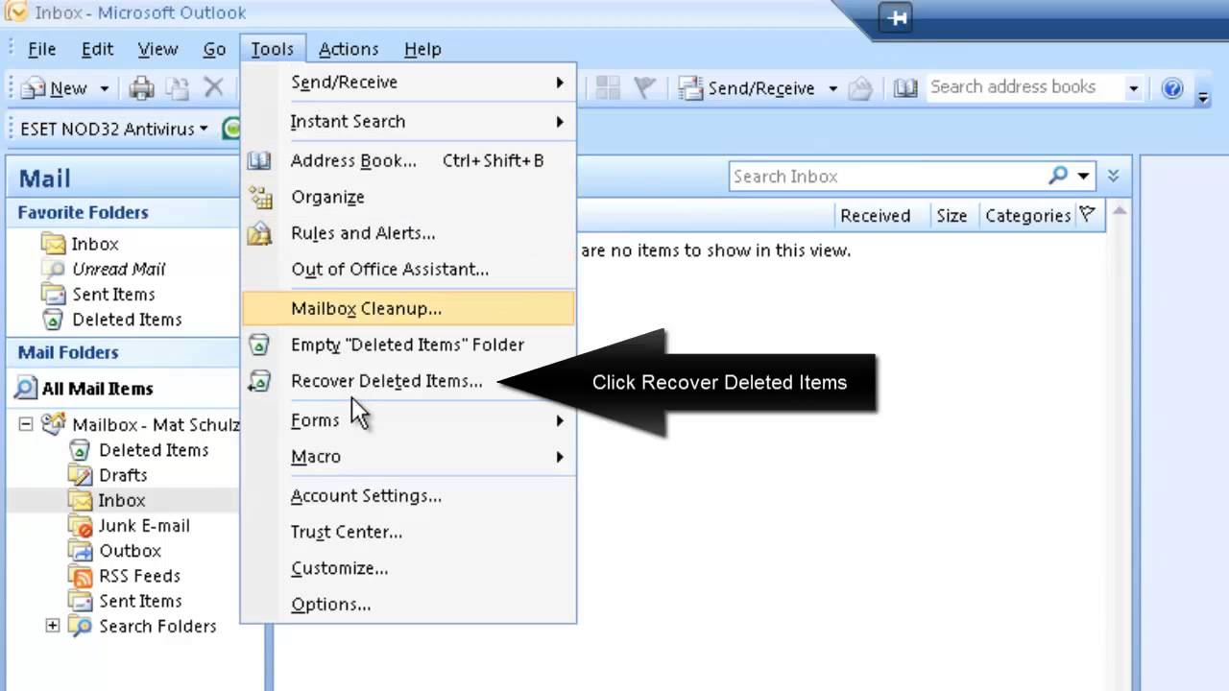Click the Print toolbar icon
Viewport: 1229px width, 691px height.
point(142,88)
